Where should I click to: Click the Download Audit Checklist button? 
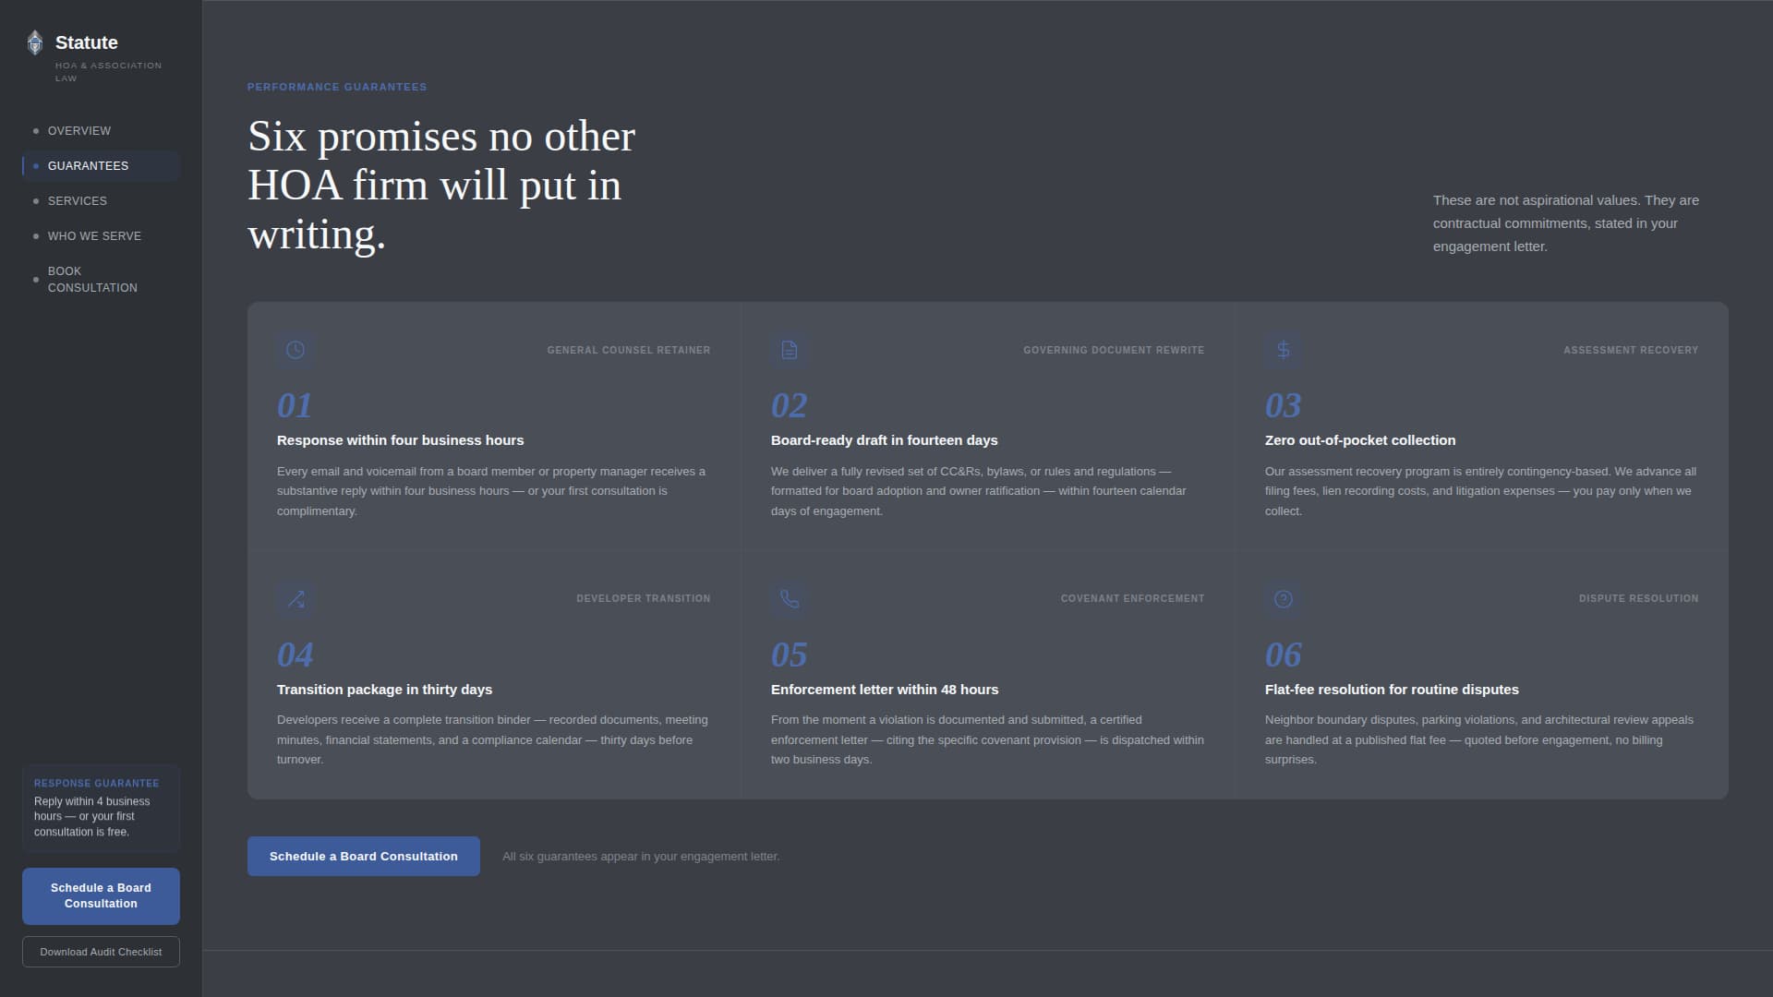[100, 951]
